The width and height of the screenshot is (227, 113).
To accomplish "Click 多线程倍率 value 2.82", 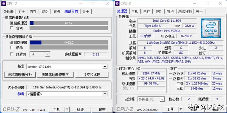I will click(x=96, y=54).
